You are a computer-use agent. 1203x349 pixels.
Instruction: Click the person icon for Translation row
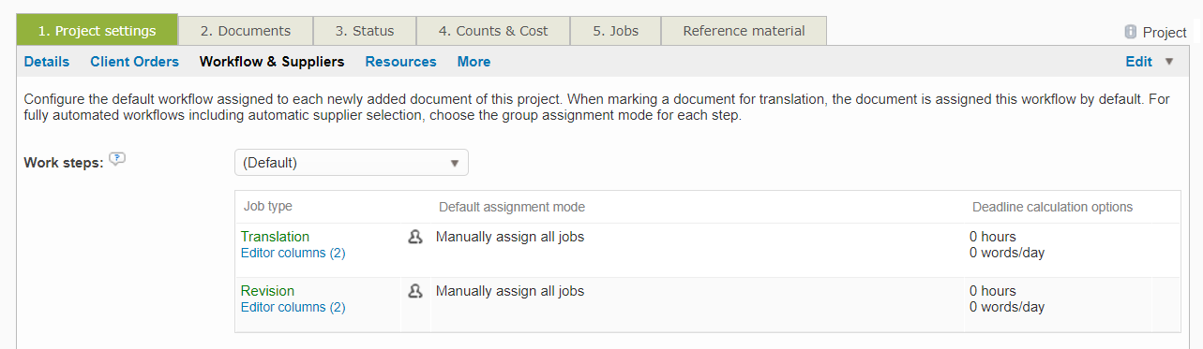coord(415,237)
